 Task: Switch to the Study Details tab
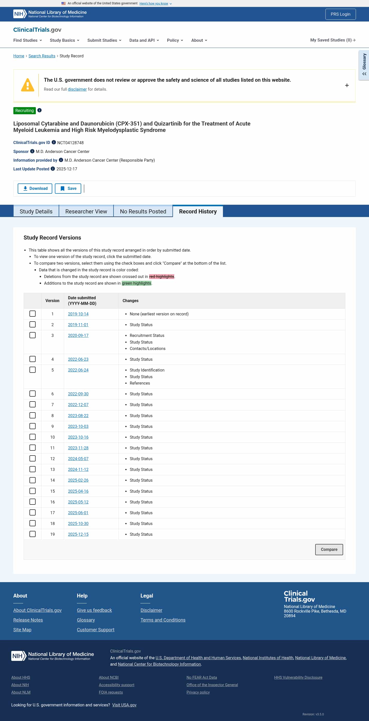tap(36, 211)
